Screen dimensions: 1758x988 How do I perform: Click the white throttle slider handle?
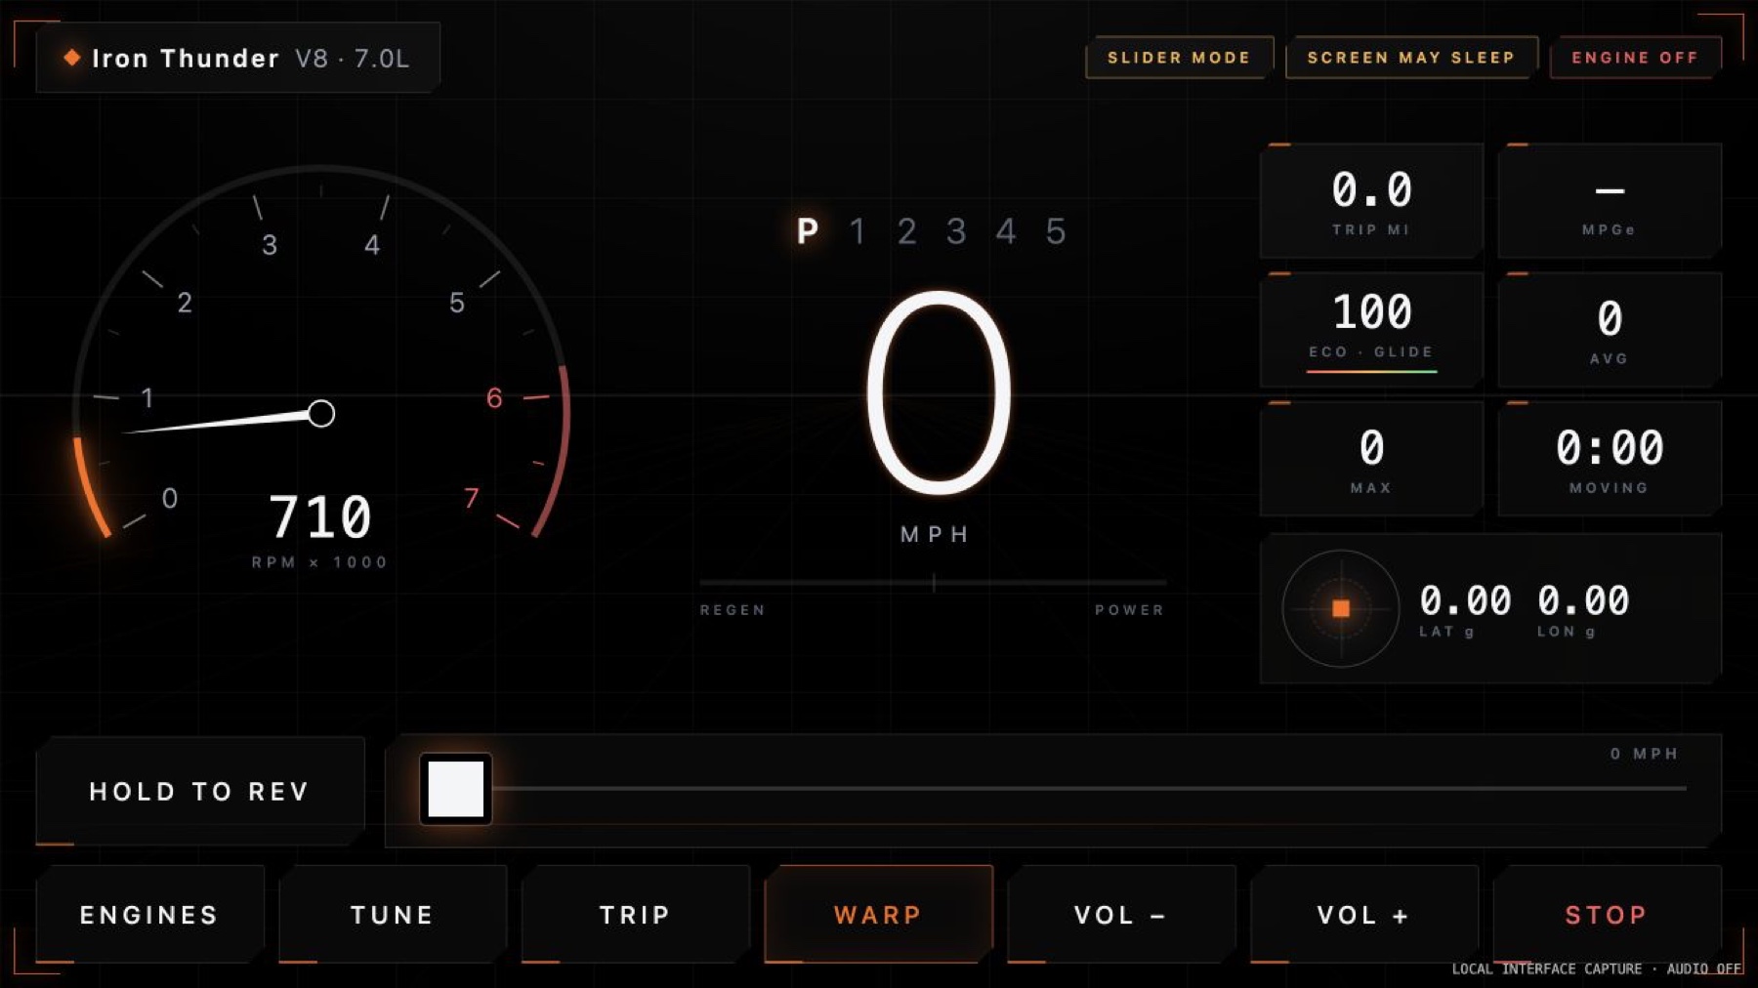tap(456, 789)
